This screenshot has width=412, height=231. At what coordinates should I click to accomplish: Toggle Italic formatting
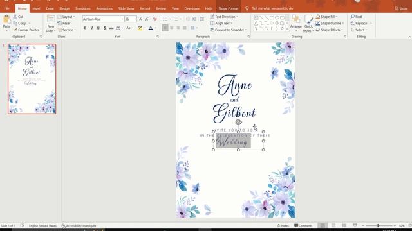(x=91, y=28)
